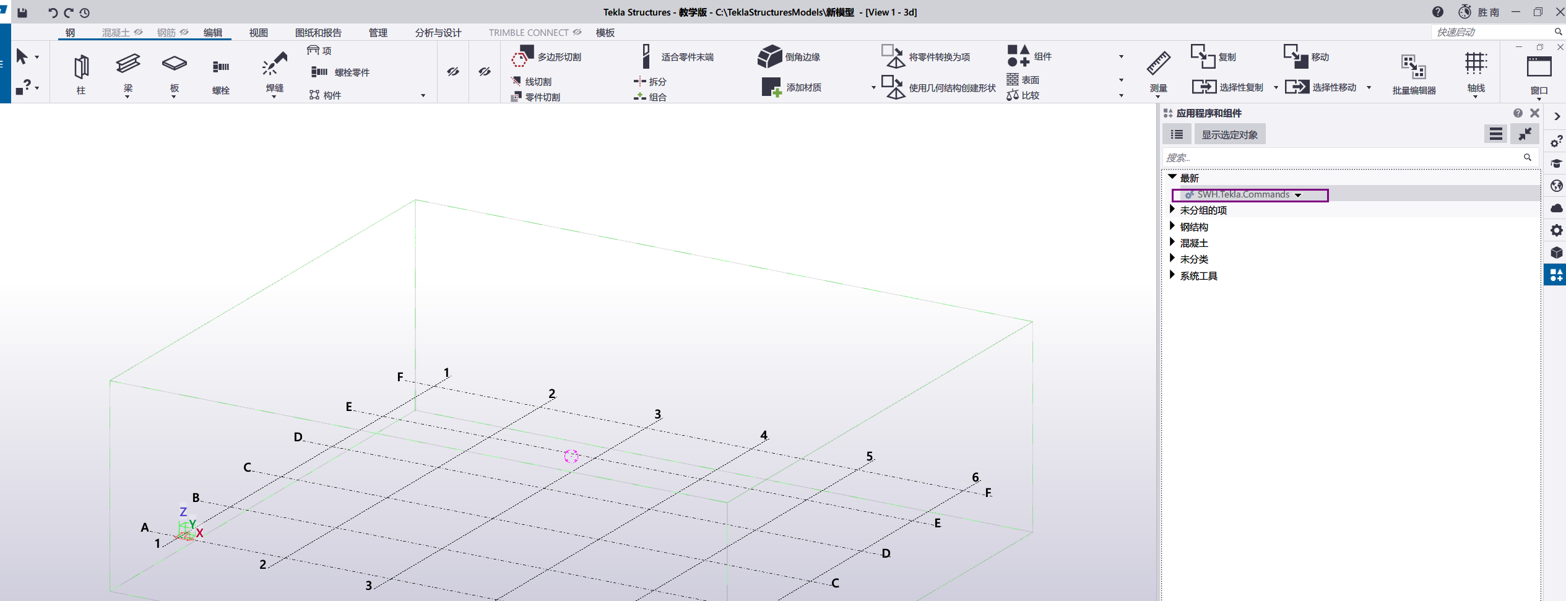
Task: Toggle the eye icon on the 钢筋 tab
Action: [184, 32]
